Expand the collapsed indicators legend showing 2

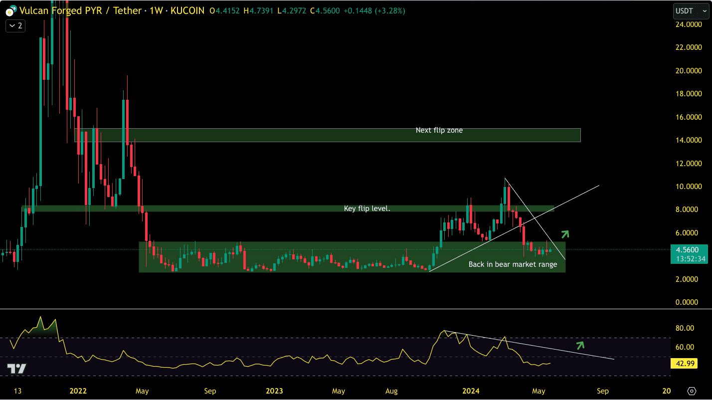click(15, 26)
